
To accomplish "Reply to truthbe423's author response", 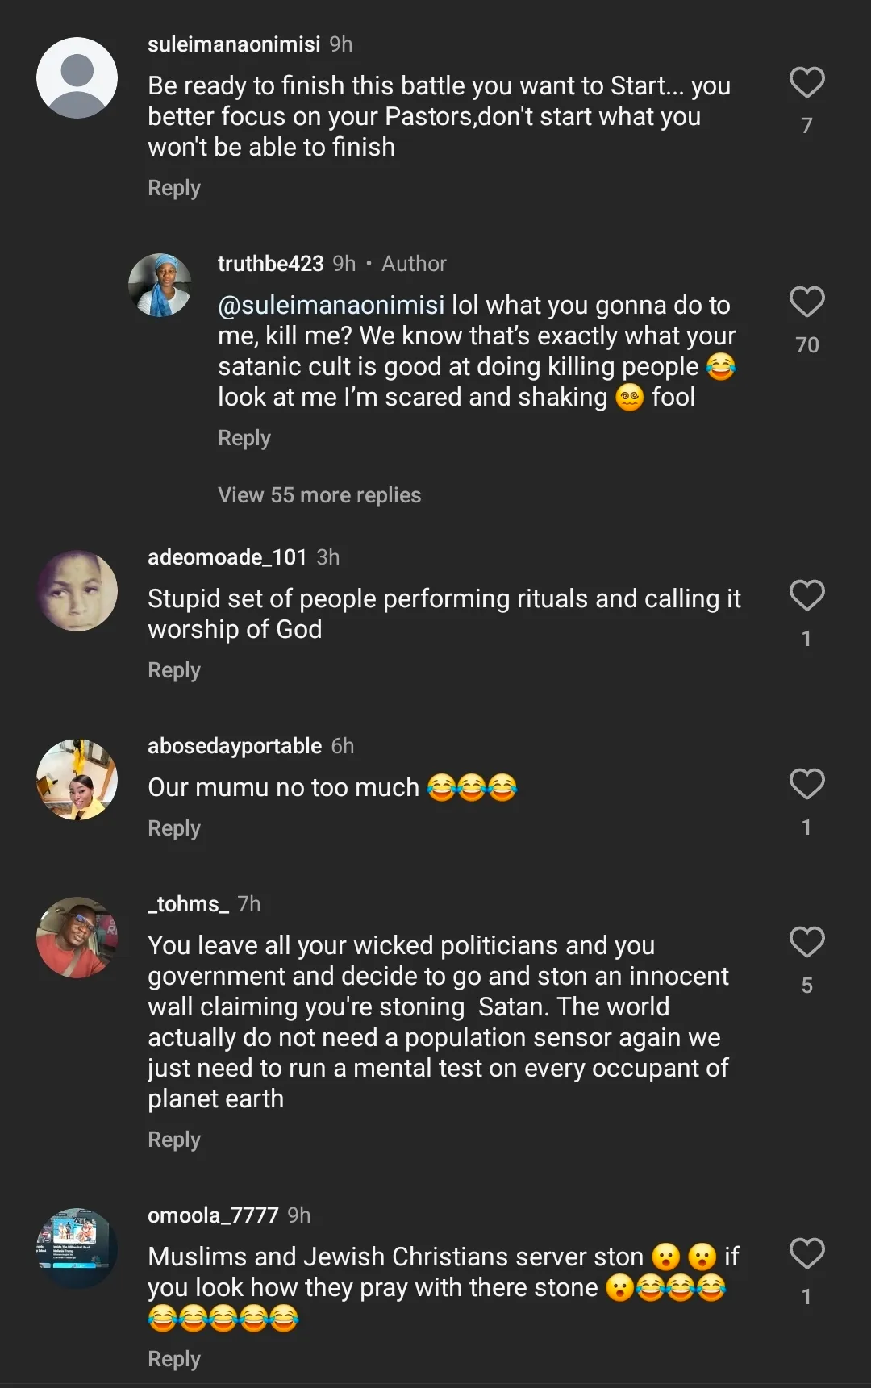I will click(x=244, y=438).
